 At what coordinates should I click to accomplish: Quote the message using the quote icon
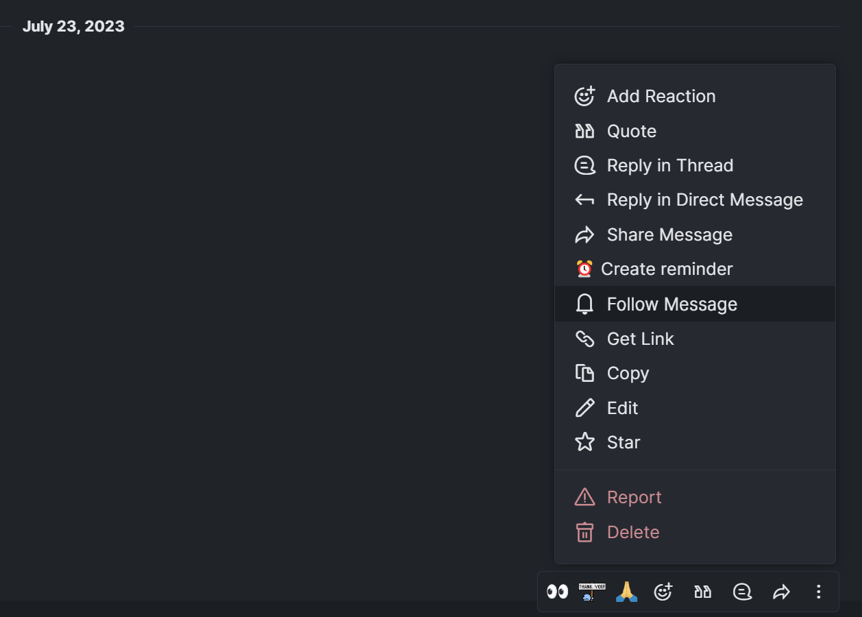click(x=702, y=591)
